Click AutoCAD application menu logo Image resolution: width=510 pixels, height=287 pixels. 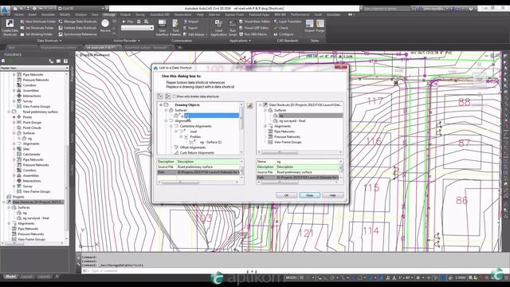(x=5, y=10)
